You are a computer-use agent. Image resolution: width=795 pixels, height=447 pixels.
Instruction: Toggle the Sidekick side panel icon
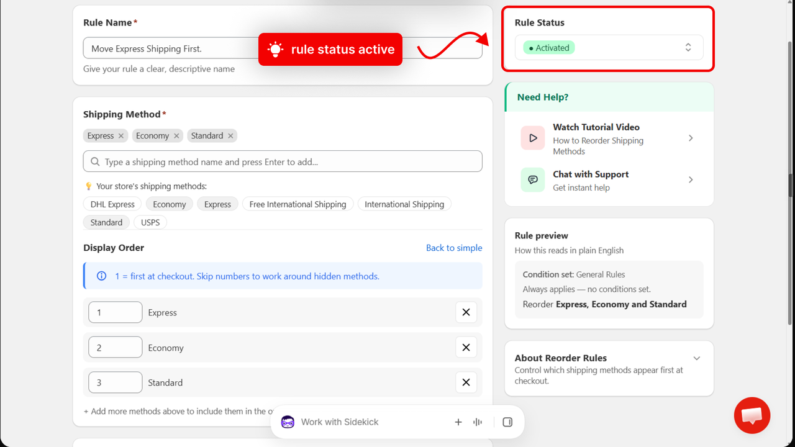pos(507,422)
